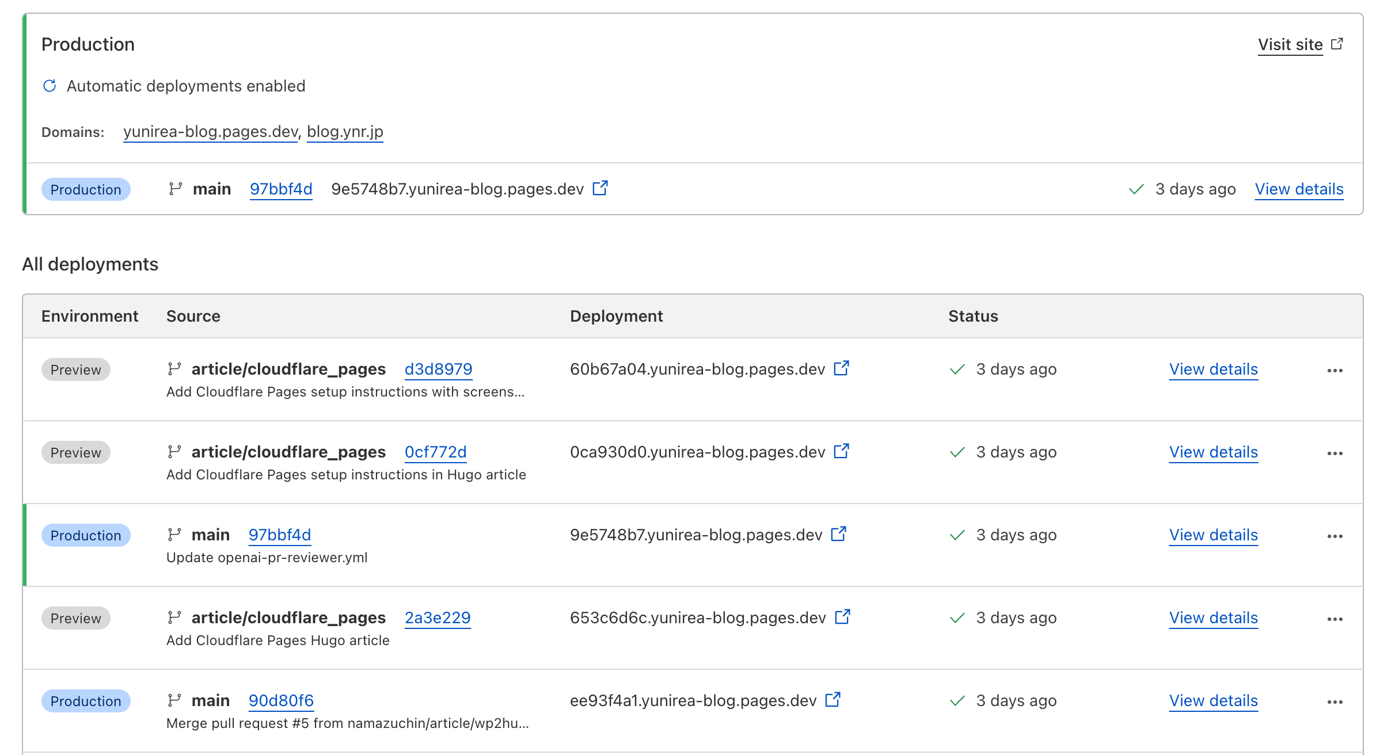Click the Automatic deployments refresh icon
This screenshot has height=755, width=1376.
pos(50,86)
